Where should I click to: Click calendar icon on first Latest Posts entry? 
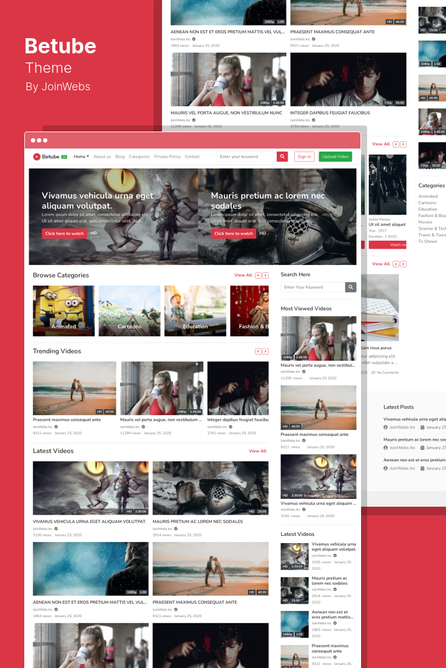(x=422, y=427)
